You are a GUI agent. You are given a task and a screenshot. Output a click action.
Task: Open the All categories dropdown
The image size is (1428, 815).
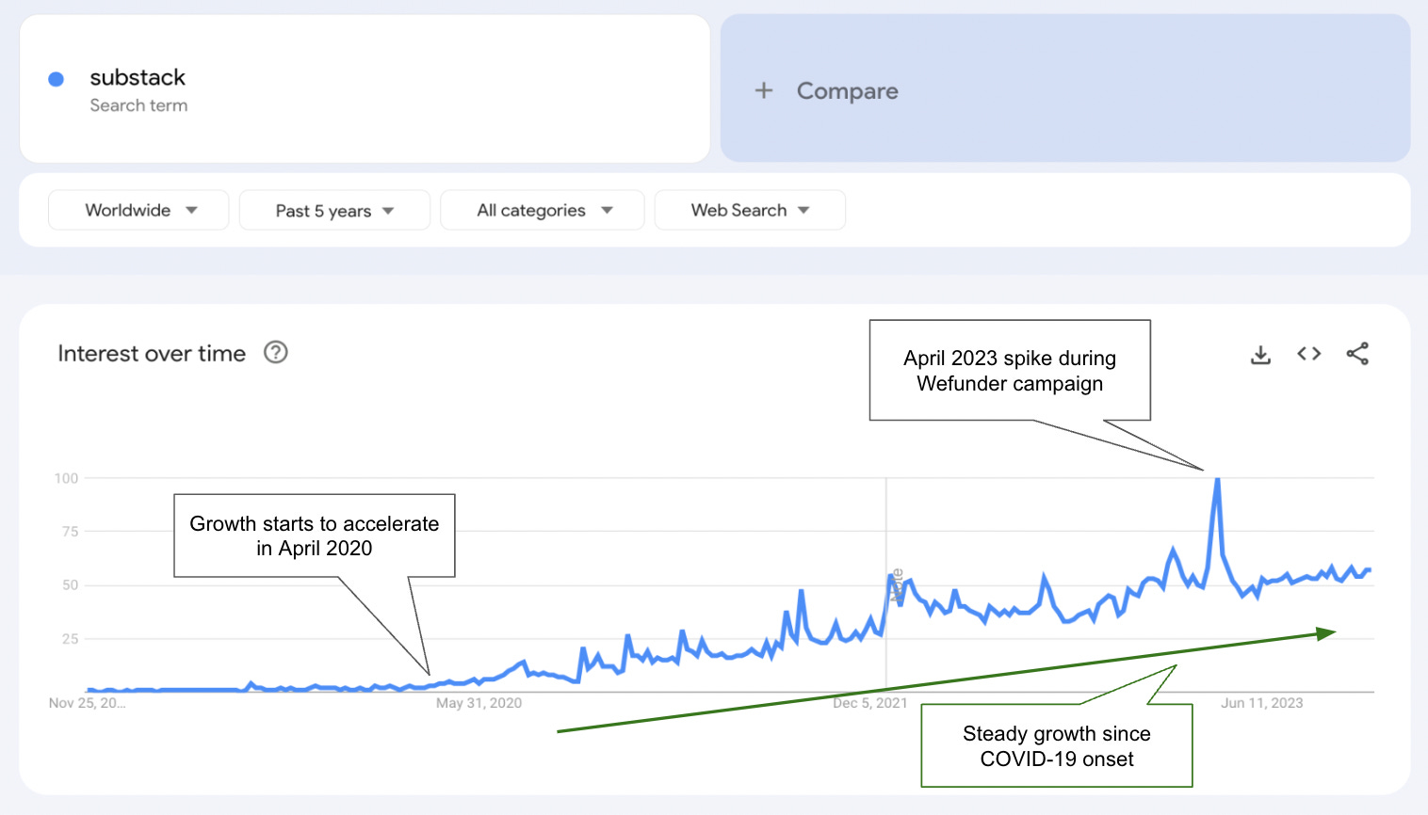(542, 210)
